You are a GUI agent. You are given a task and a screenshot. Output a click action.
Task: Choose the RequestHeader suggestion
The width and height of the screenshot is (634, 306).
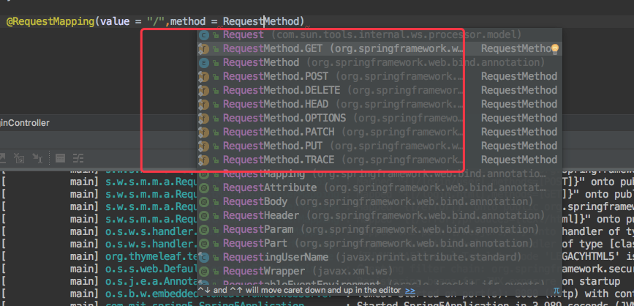tap(380, 215)
